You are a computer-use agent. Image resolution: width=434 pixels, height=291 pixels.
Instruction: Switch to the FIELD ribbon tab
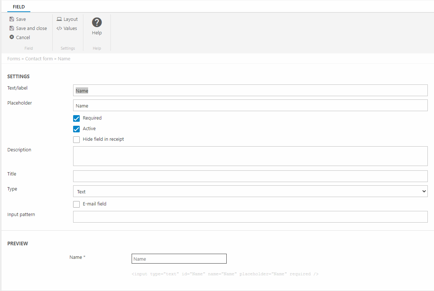click(19, 7)
